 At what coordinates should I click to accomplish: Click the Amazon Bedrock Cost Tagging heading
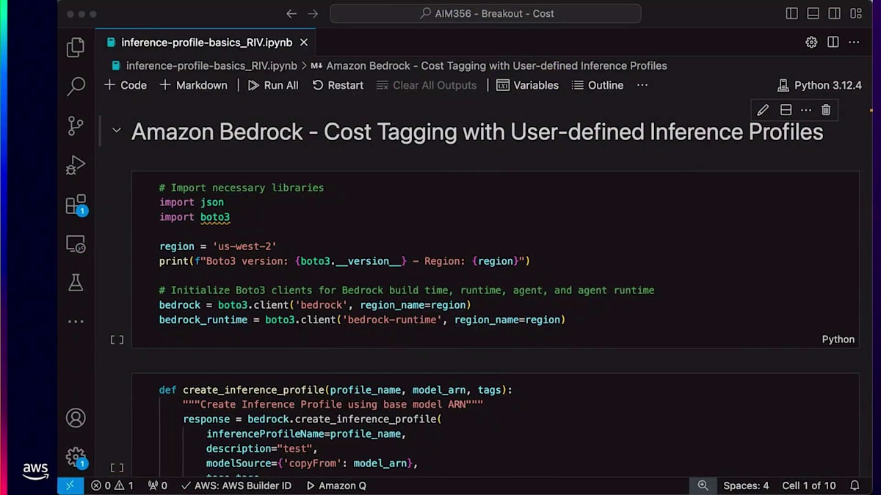pos(477,132)
